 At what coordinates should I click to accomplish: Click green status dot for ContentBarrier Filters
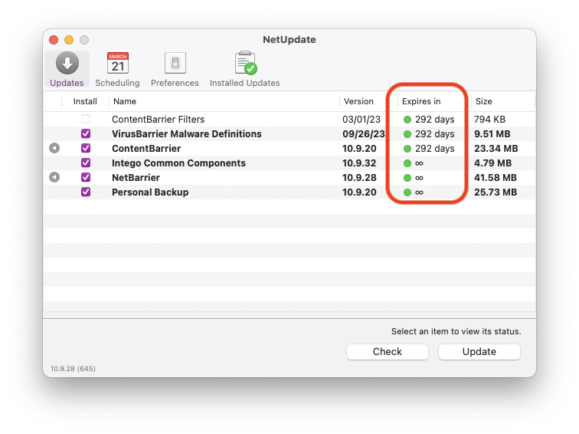point(407,120)
